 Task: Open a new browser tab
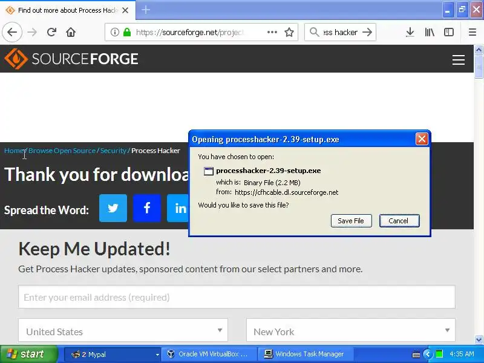click(x=146, y=10)
